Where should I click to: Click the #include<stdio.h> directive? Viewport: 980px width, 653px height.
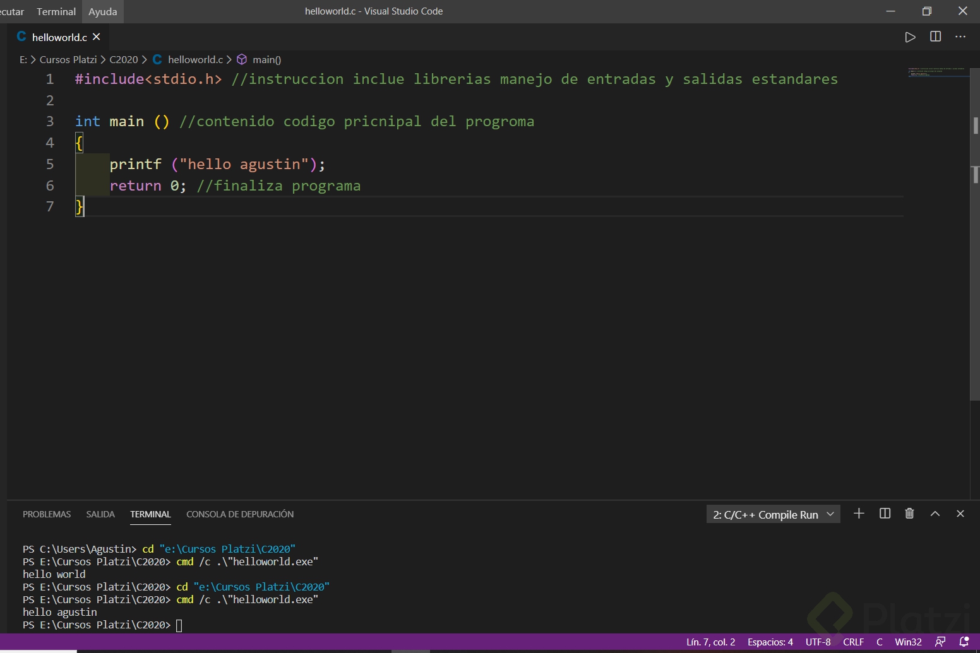[148, 79]
